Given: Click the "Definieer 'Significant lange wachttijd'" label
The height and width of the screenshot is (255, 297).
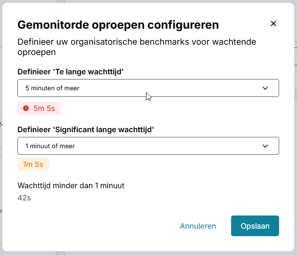Looking at the screenshot, I should pyautogui.click(x=86, y=129).
